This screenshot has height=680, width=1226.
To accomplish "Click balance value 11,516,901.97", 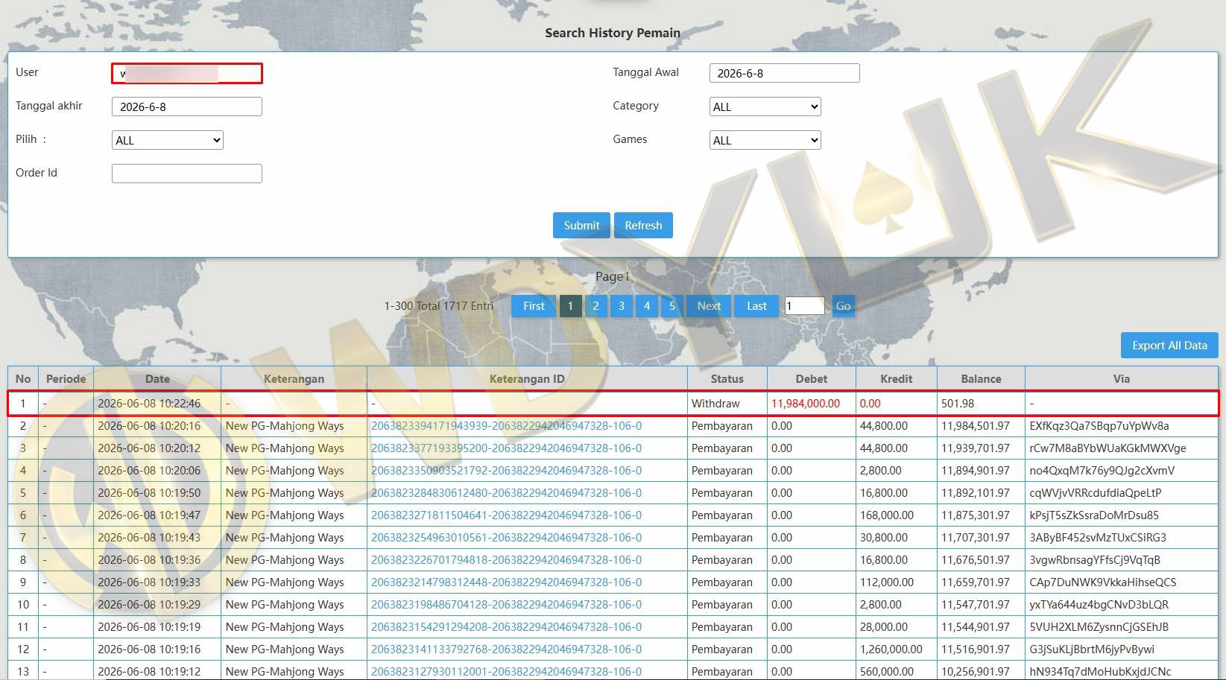I will click(x=976, y=649).
